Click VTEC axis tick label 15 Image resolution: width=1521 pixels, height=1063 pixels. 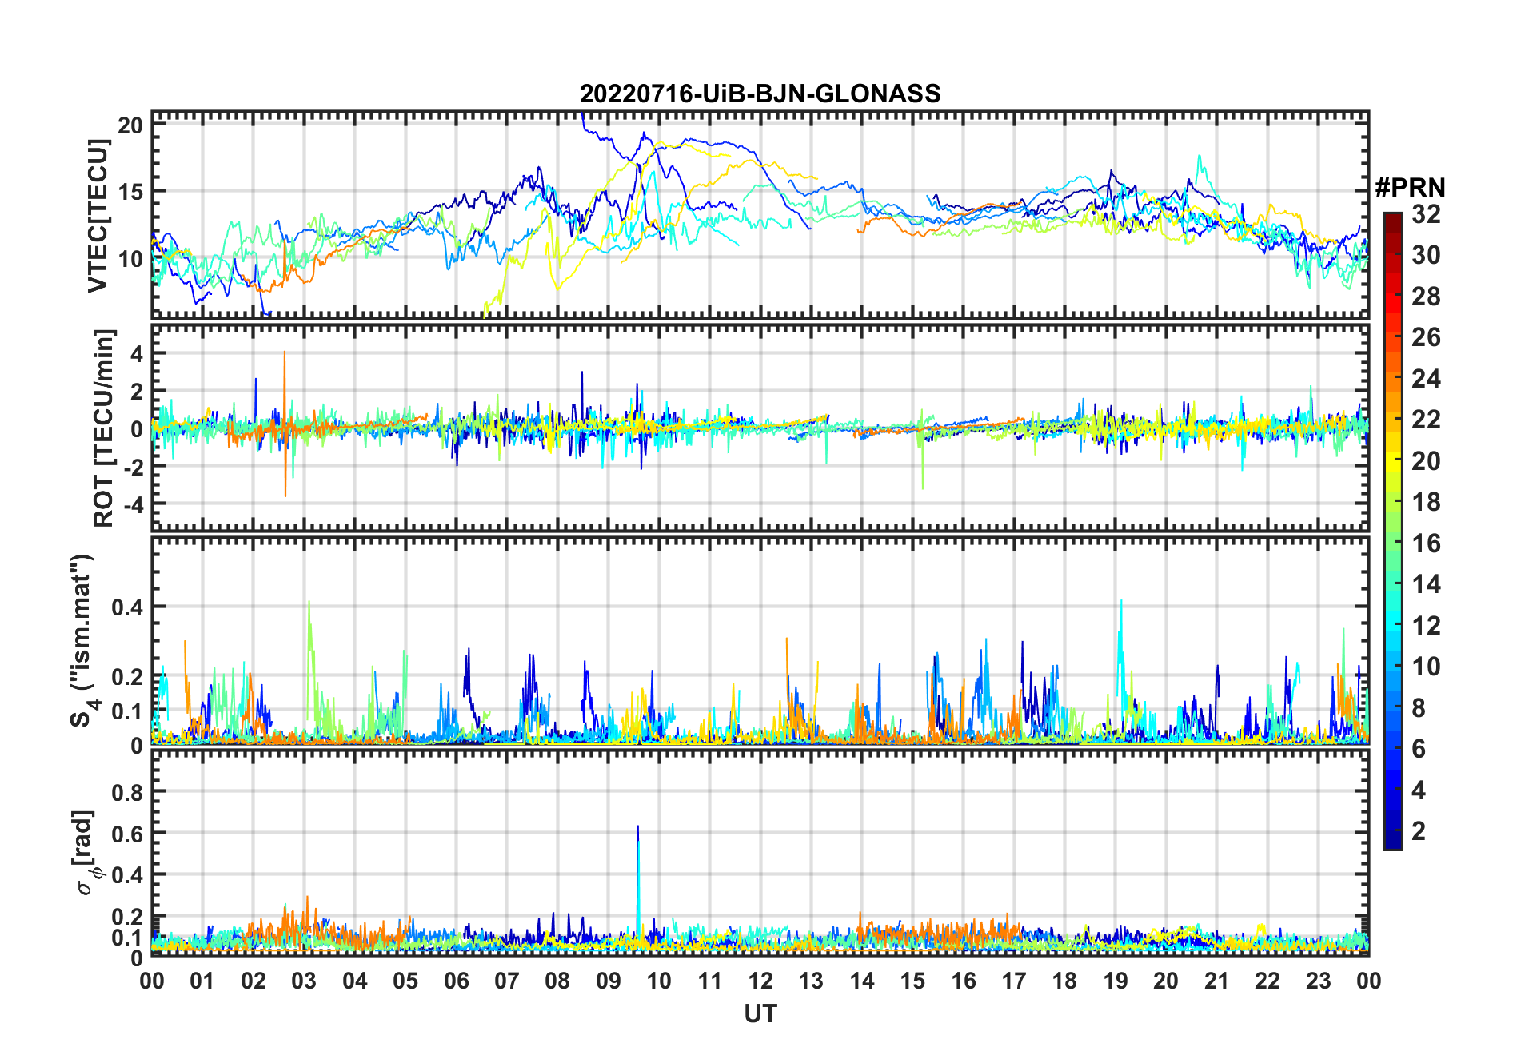131,192
